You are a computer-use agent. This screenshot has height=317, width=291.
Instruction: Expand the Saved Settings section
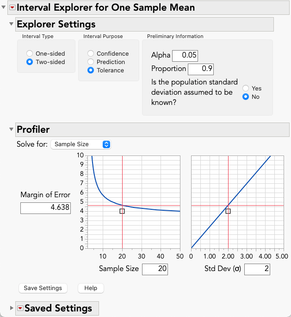pyautogui.click(x=12, y=308)
